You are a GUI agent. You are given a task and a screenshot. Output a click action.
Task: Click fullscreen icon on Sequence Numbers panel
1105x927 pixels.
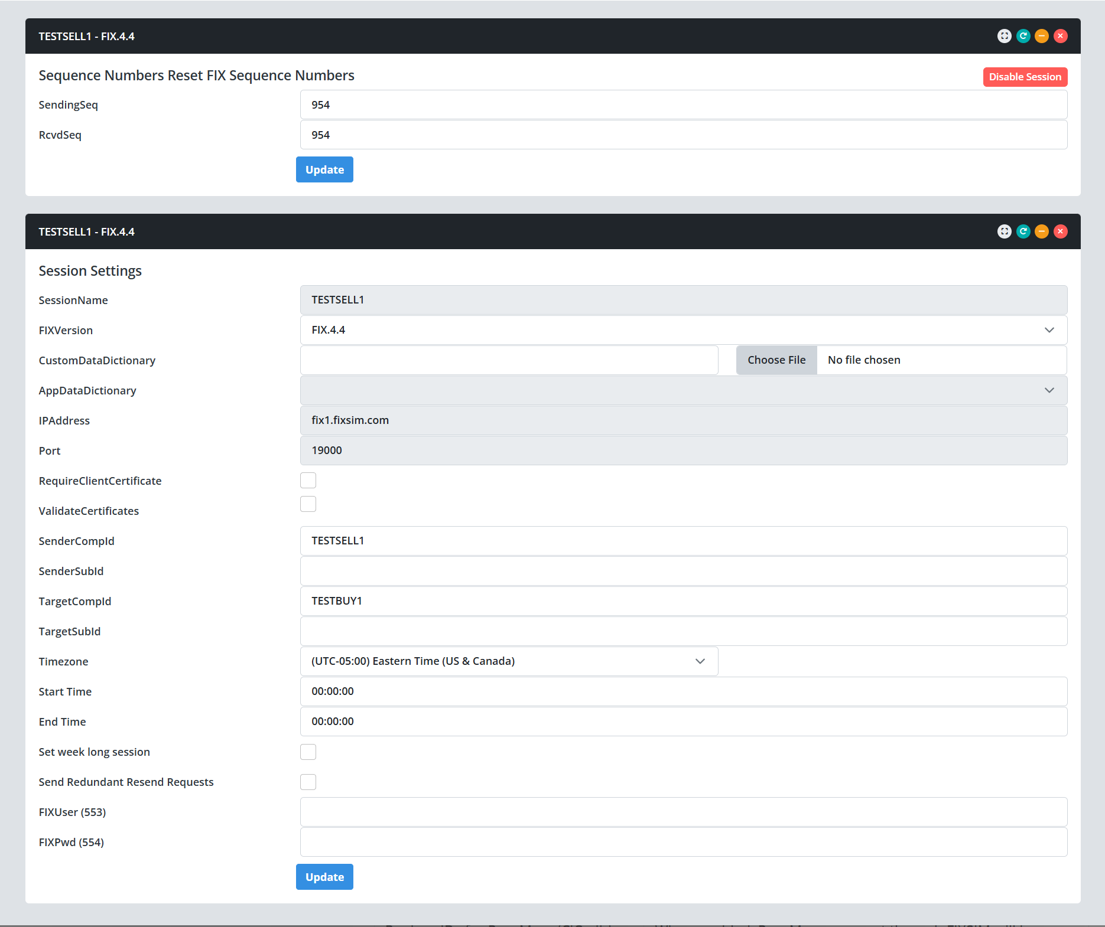point(1004,36)
